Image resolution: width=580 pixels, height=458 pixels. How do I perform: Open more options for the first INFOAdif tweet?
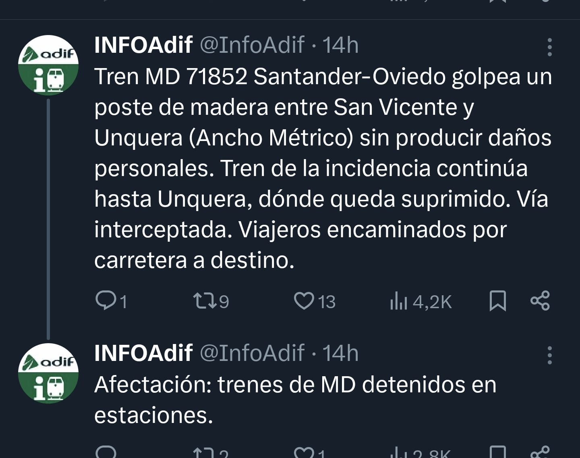549,48
